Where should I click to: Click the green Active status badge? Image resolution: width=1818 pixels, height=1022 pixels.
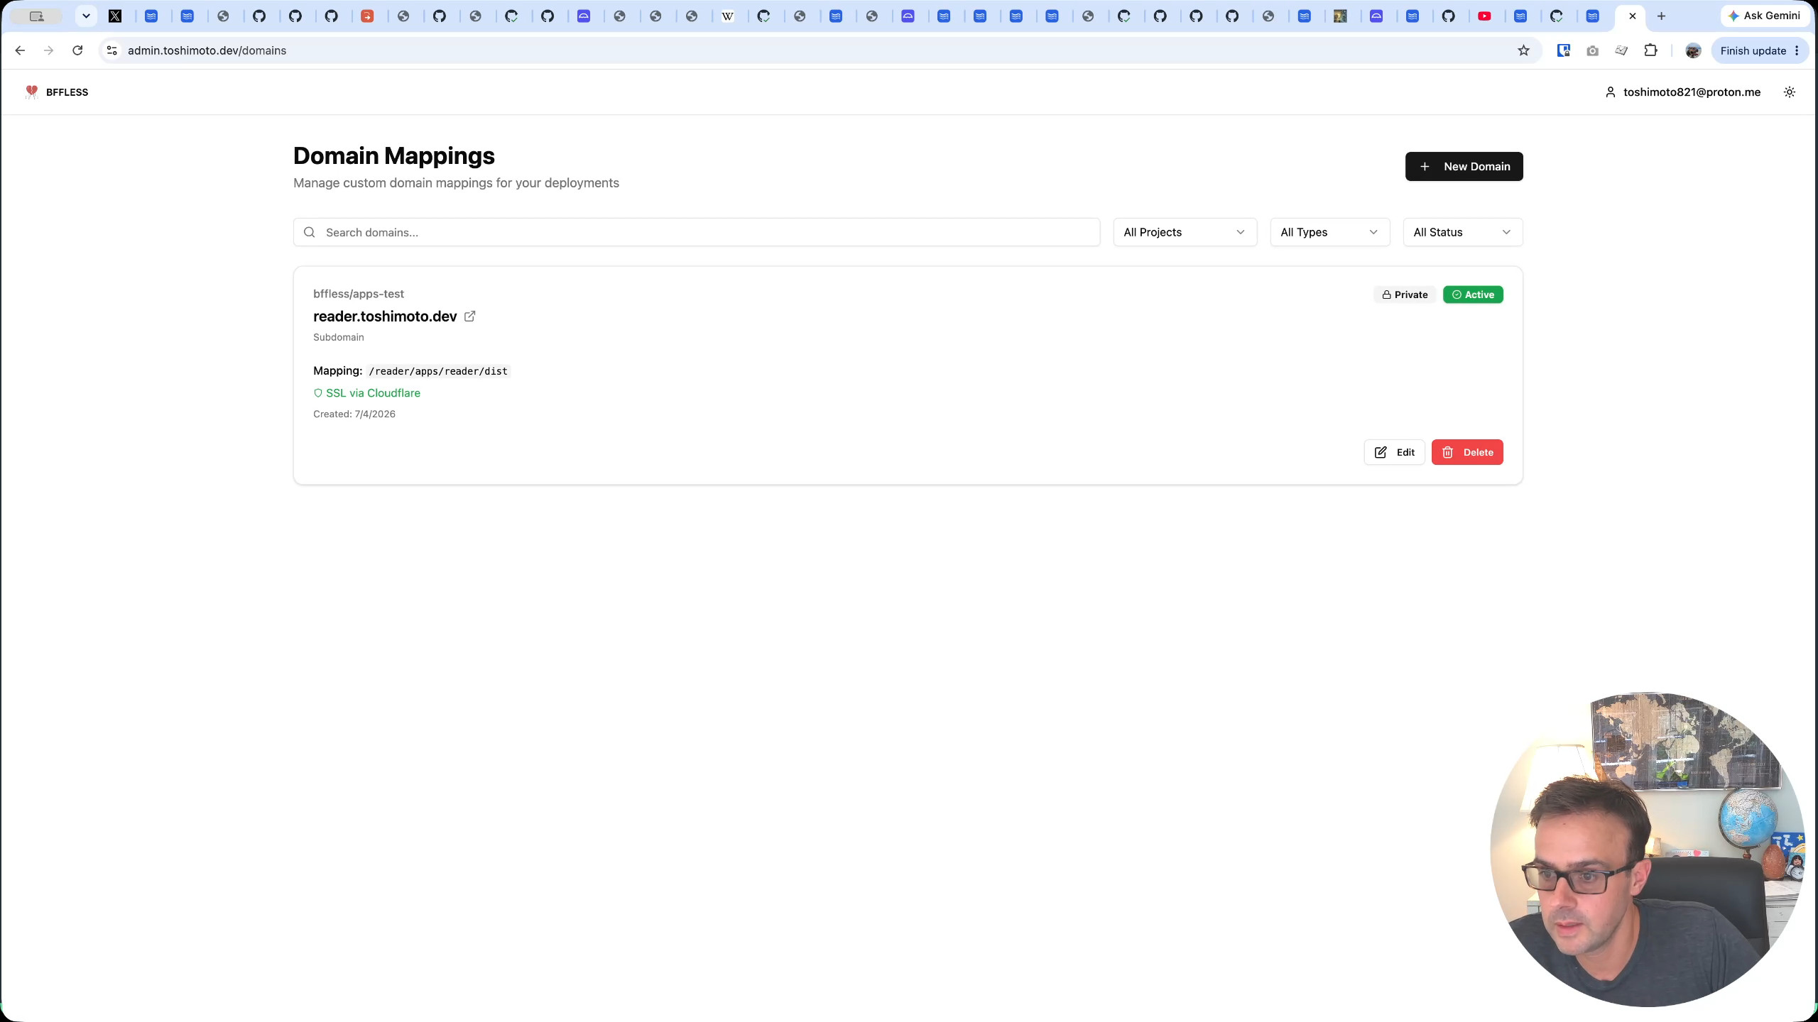pos(1473,295)
